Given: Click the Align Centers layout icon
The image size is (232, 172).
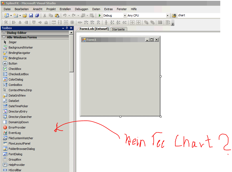Looking at the screenshot, I should (20, 22).
